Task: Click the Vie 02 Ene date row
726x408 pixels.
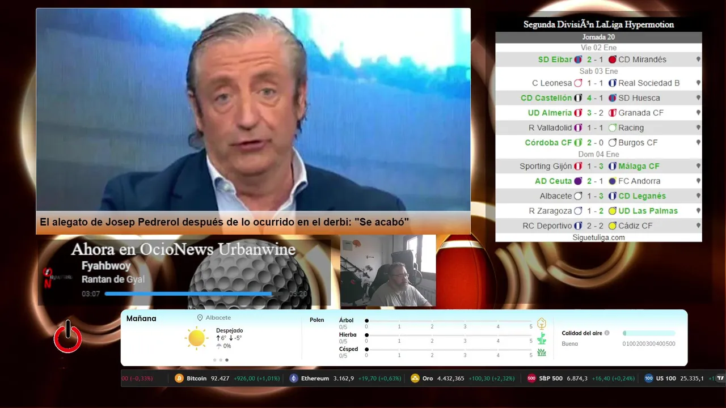Action: [598, 48]
